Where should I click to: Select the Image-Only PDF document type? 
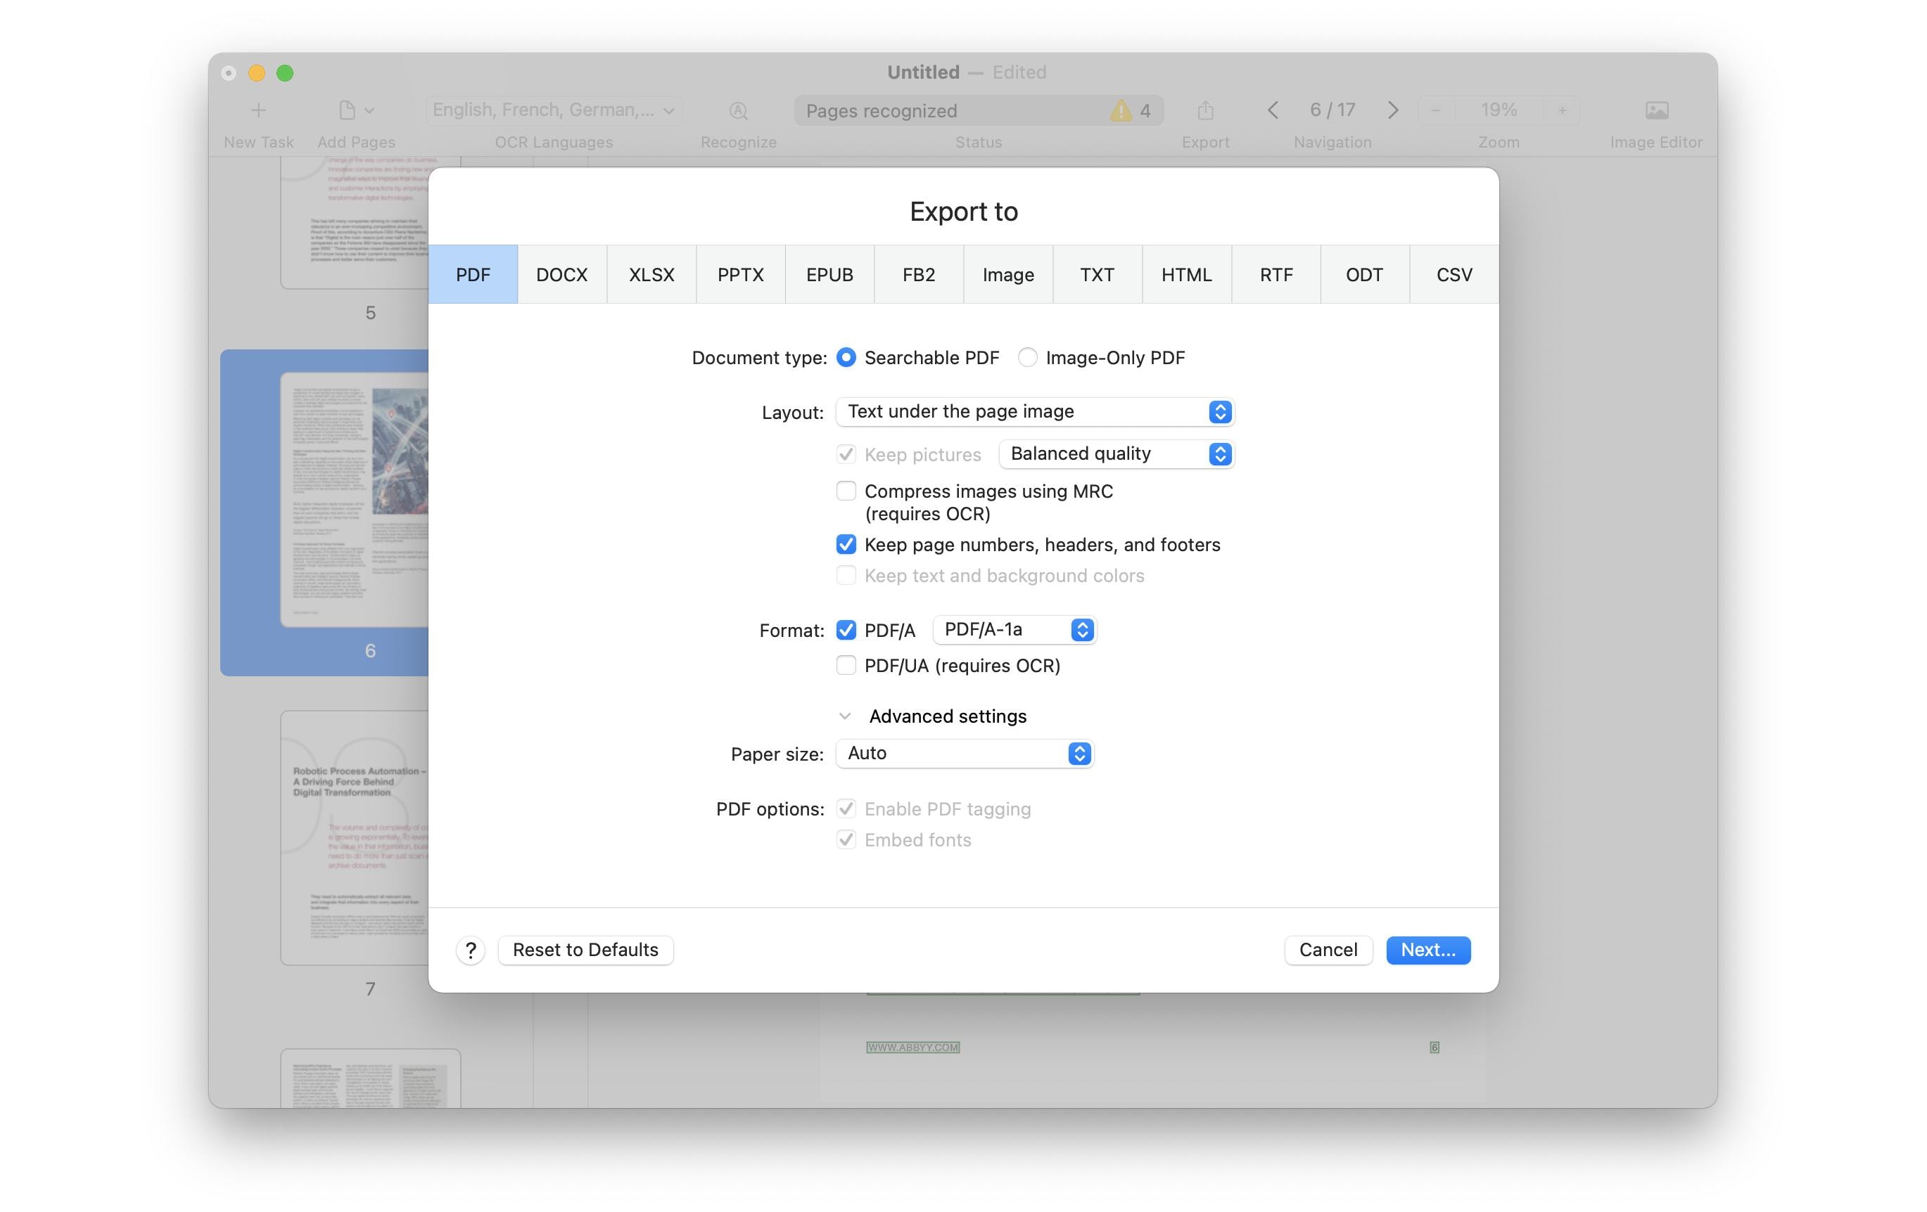pos(1027,357)
